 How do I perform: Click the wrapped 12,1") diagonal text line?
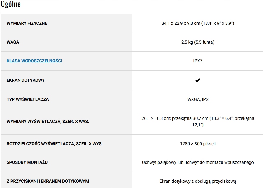point(198,125)
